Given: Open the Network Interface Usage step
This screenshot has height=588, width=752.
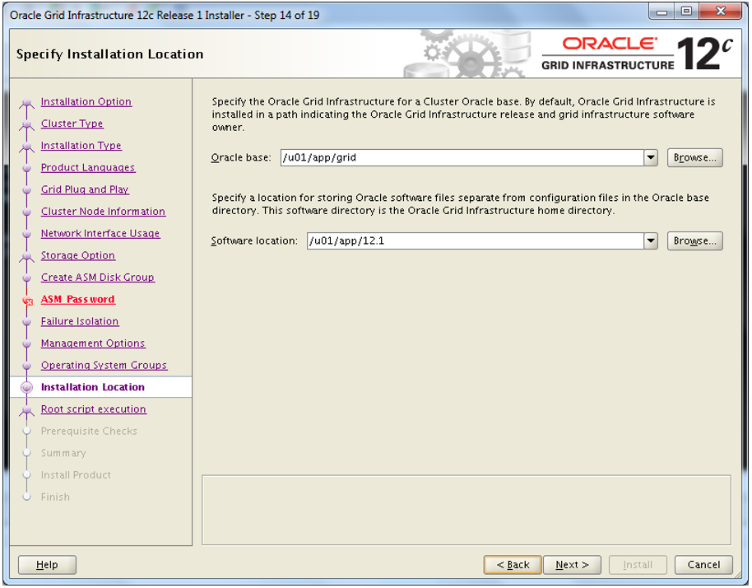Looking at the screenshot, I should point(100,233).
